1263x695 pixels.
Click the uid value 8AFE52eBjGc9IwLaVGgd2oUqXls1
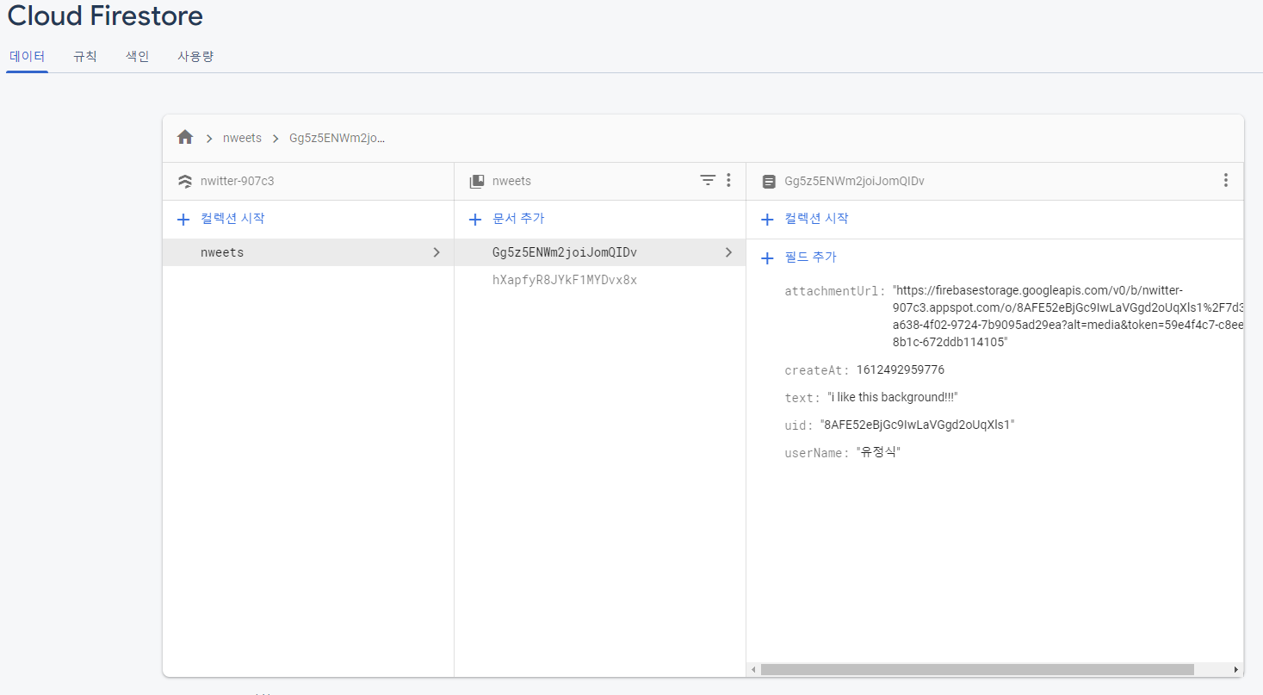(x=917, y=425)
